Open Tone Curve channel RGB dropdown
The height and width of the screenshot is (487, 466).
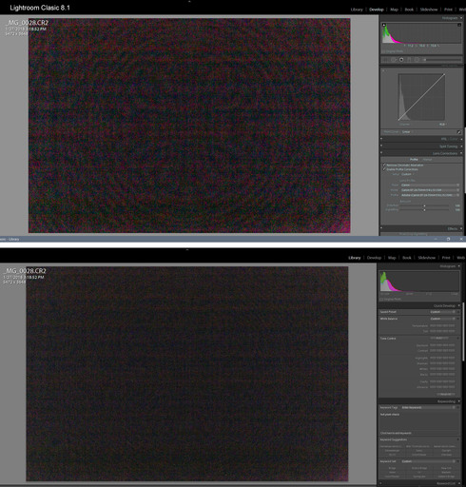pos(442,125)
